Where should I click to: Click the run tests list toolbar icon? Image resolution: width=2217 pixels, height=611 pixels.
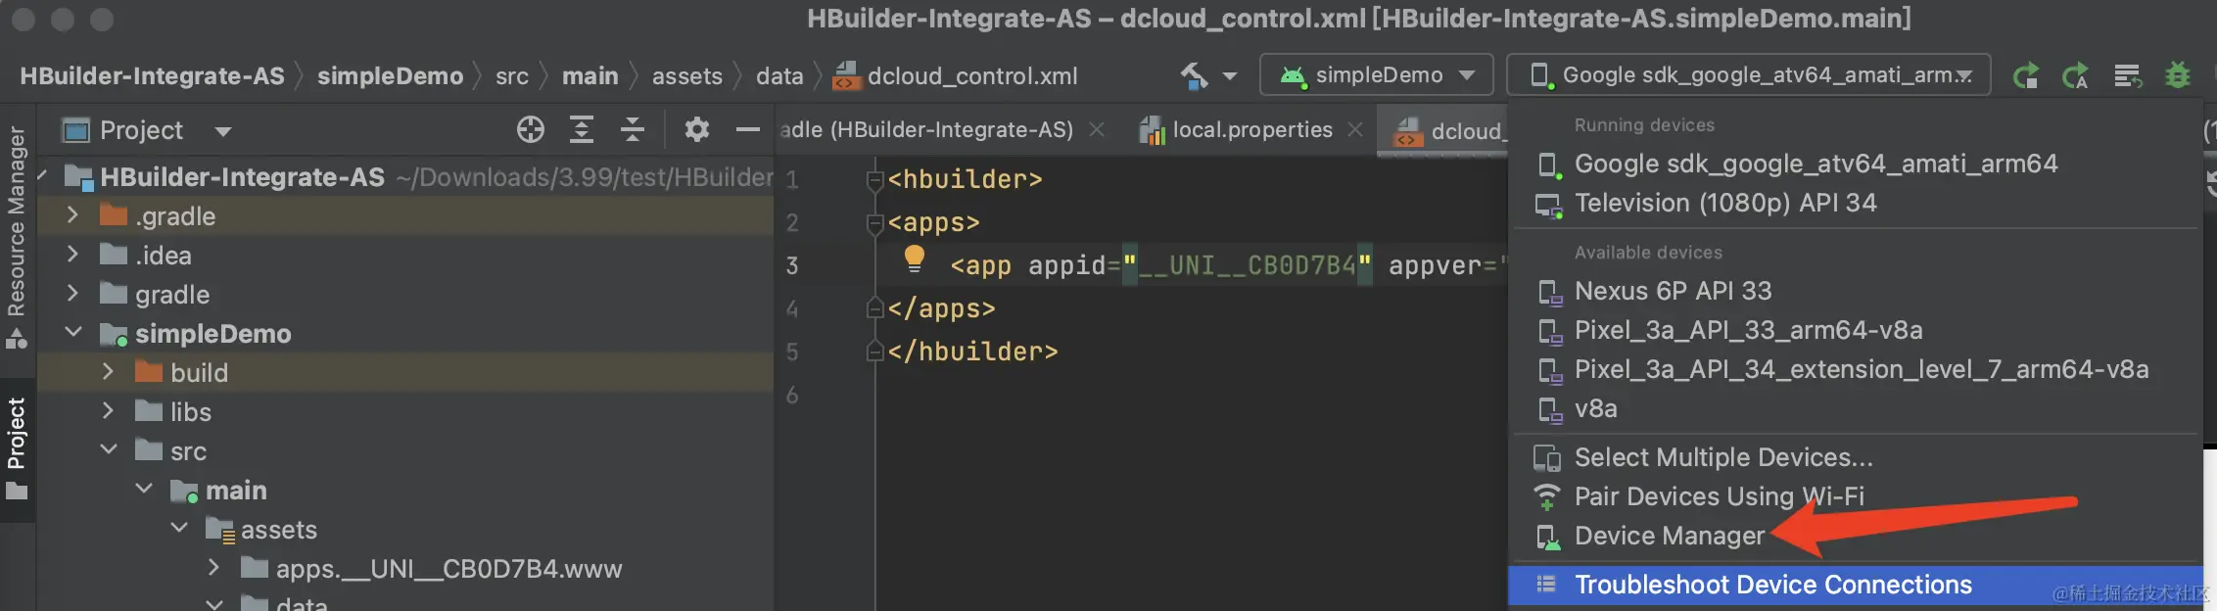click(2127, 75)
